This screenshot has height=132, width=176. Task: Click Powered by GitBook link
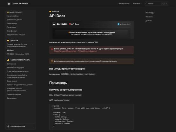[20, 126]
